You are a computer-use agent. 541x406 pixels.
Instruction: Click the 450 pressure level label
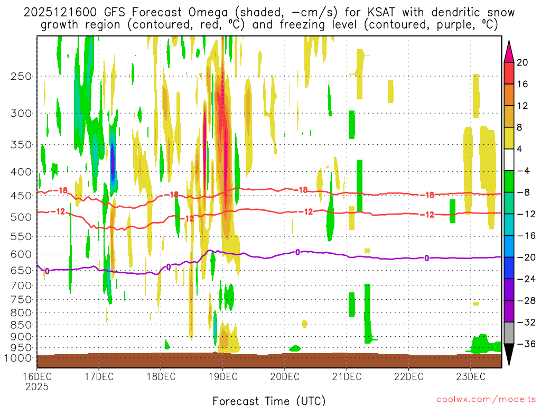21,196
